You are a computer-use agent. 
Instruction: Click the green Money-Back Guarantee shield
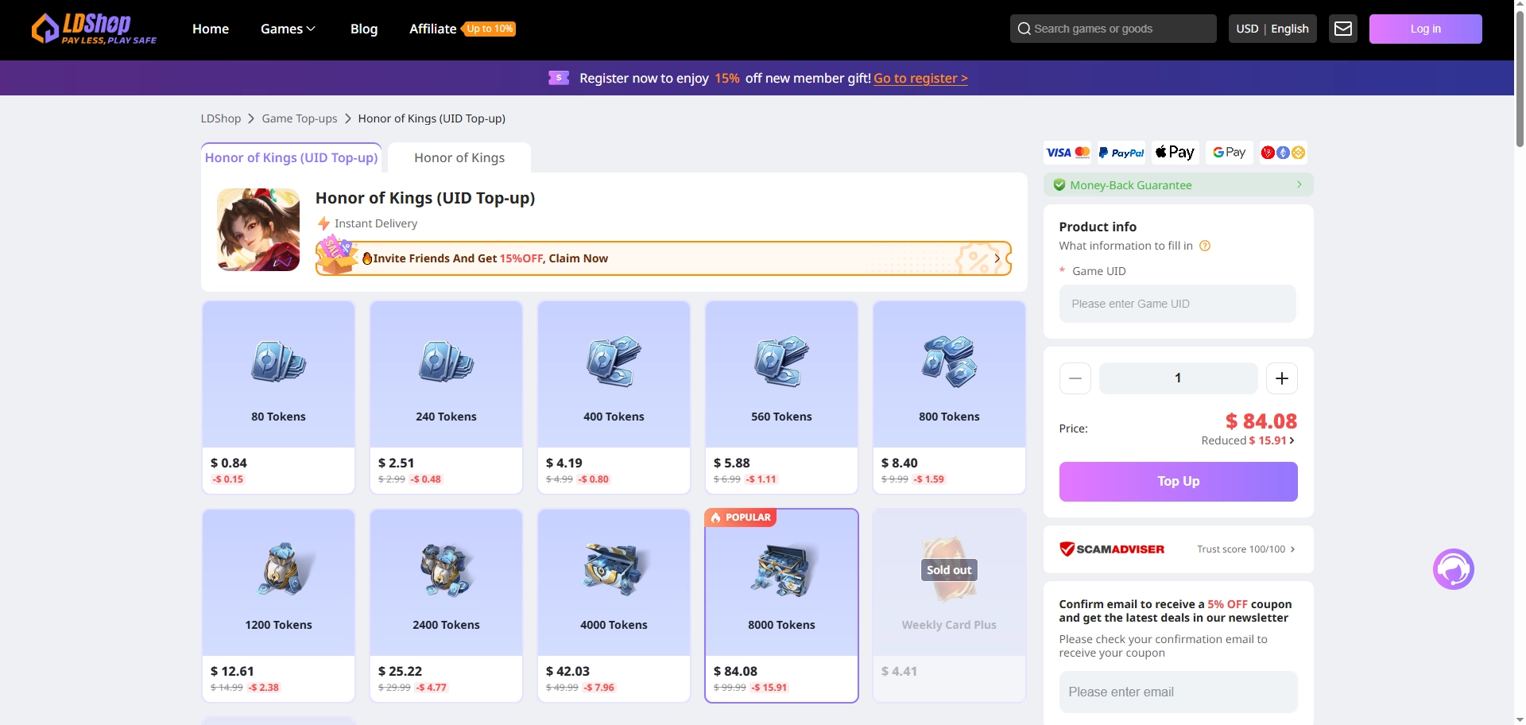click(x=1059, y=185)
